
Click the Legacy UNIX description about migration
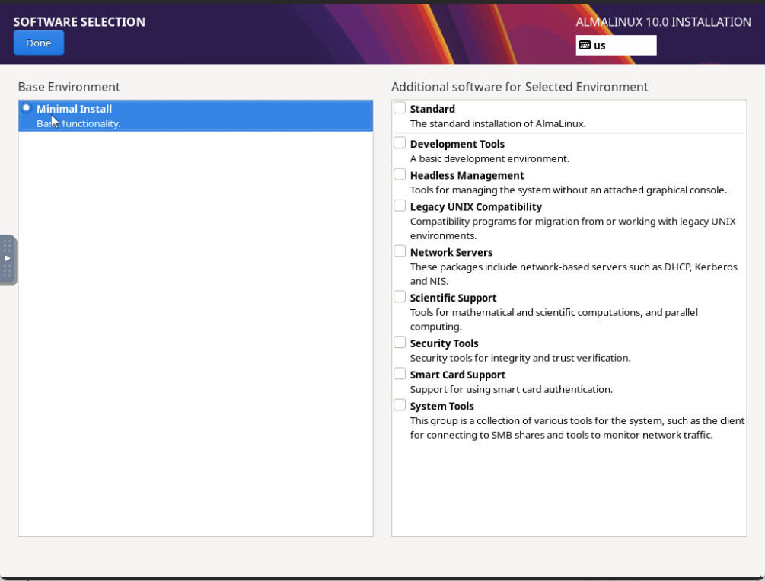coord(572,228)
